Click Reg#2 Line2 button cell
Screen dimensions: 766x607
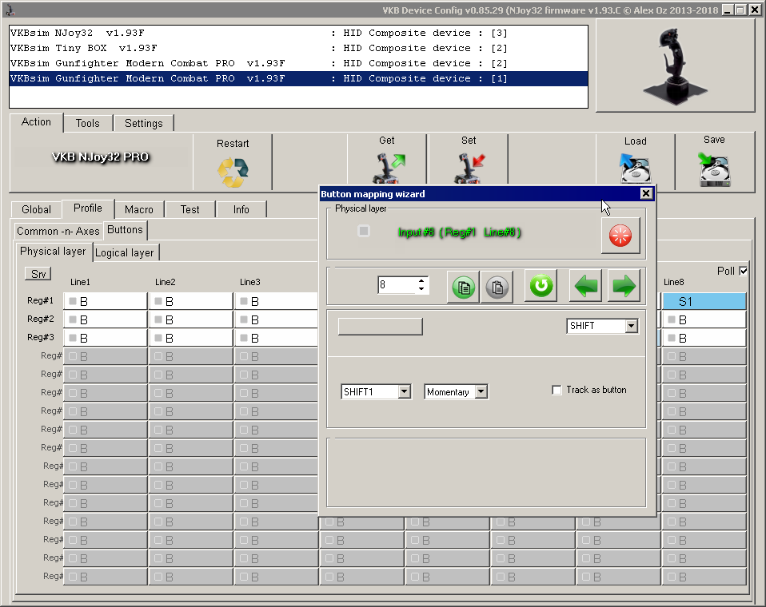tap(190, 319)
